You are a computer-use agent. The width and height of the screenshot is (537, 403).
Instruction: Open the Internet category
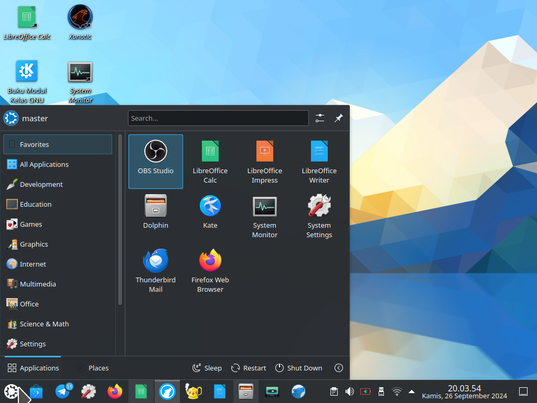(58, 264)
